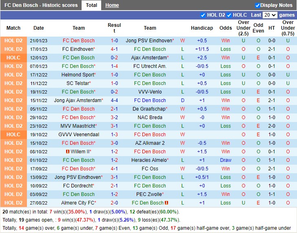Click the 19 games open summary line
This screenshot has width=297, height=233.
click(x=91, y=220)
